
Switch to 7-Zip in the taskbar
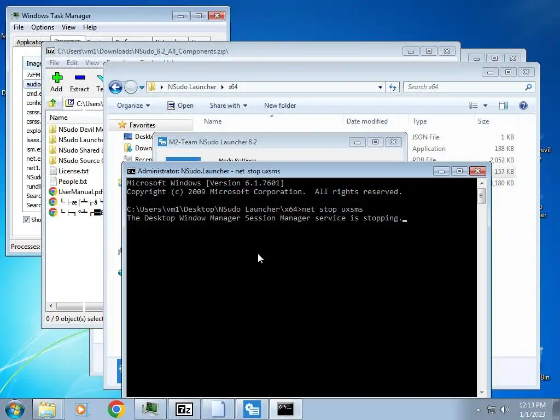tap(184, 409)
